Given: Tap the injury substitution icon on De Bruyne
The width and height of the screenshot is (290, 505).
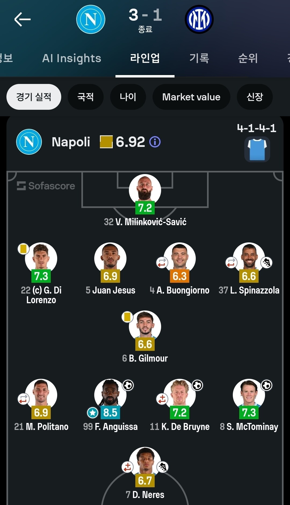Looking at the screenshot, I should click(x=162, y=399).
